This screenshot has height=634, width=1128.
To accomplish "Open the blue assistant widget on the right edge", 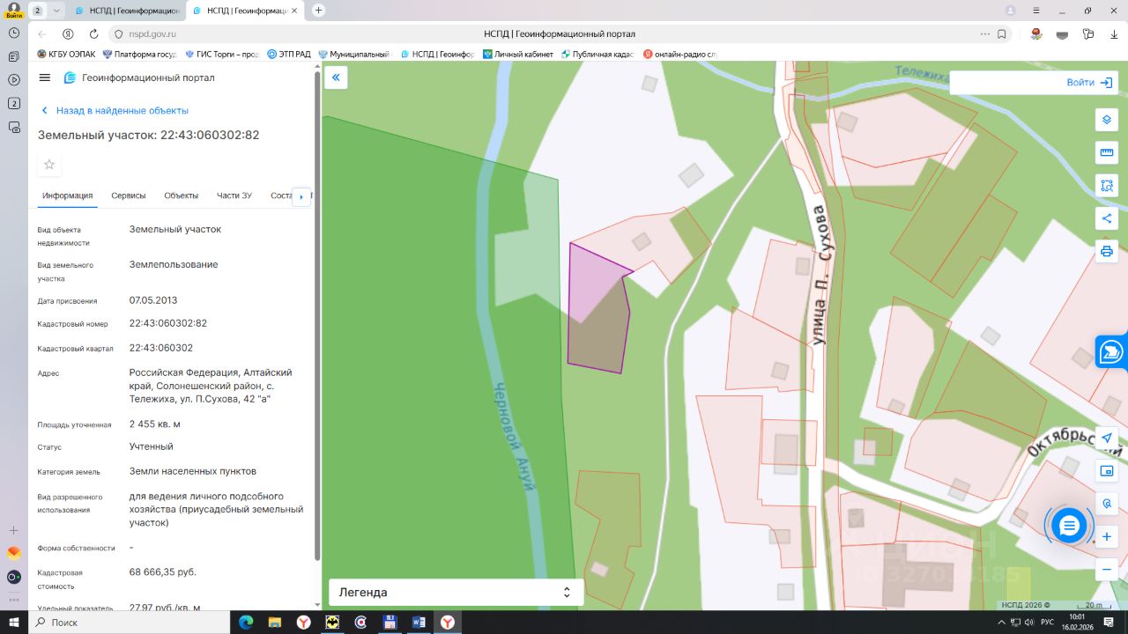I will pos(1112,352).
